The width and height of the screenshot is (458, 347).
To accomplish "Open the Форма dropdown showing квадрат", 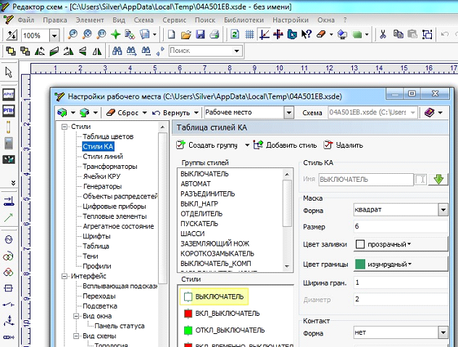I will pos(443,210).
